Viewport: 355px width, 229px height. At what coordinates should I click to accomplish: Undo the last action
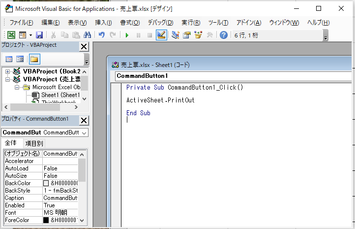click(102, 35)
